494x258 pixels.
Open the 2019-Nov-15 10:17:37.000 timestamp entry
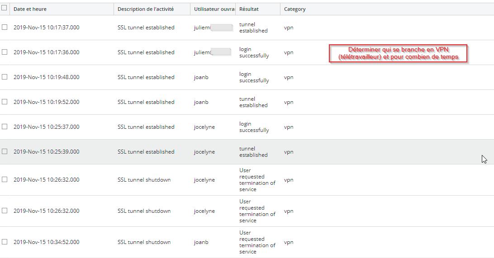click(46, 28)
